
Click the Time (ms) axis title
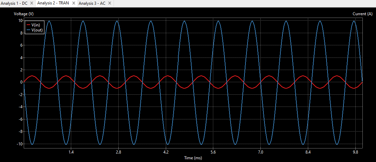(193, 158)
